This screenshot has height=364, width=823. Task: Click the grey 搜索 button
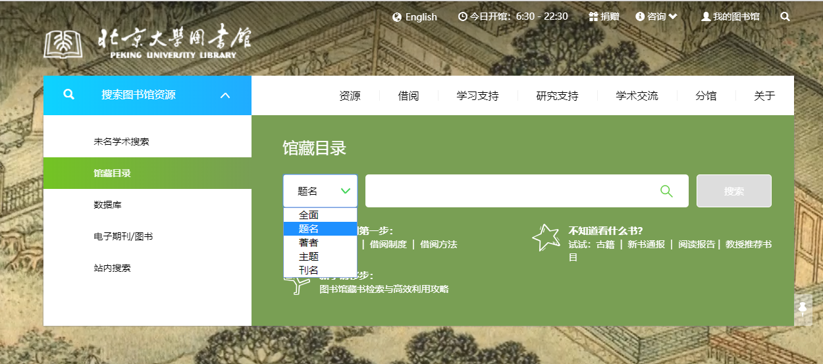click(734, 191)
